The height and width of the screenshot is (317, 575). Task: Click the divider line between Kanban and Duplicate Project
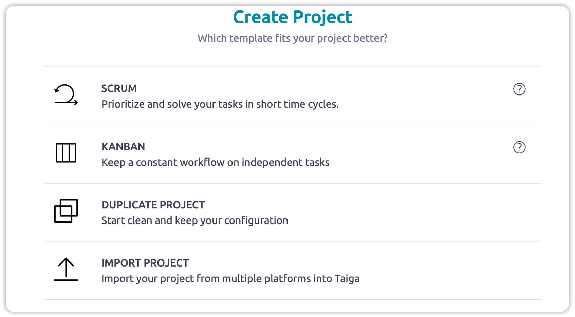click(x=292, y=183)
